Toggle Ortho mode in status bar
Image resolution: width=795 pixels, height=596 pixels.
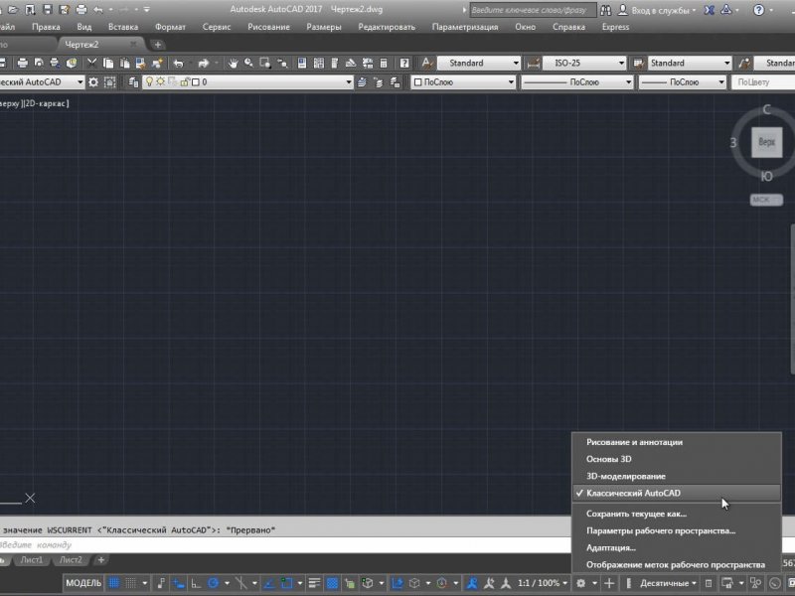tap(195, 583)
